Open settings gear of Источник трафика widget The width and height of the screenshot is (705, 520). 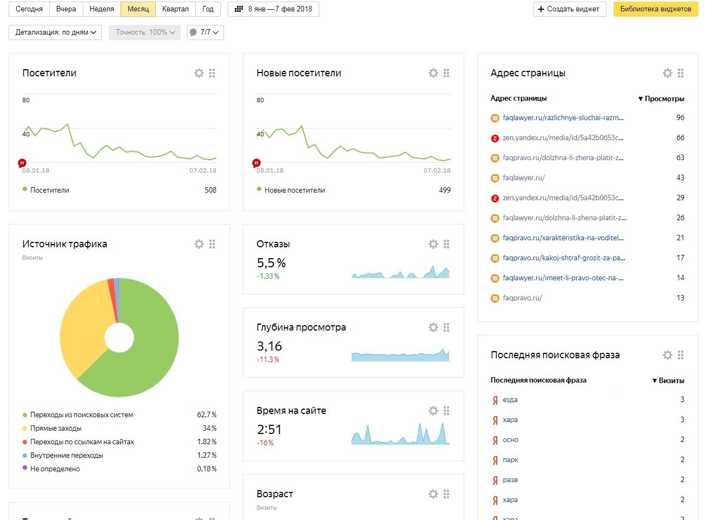(x=199, y=244)
